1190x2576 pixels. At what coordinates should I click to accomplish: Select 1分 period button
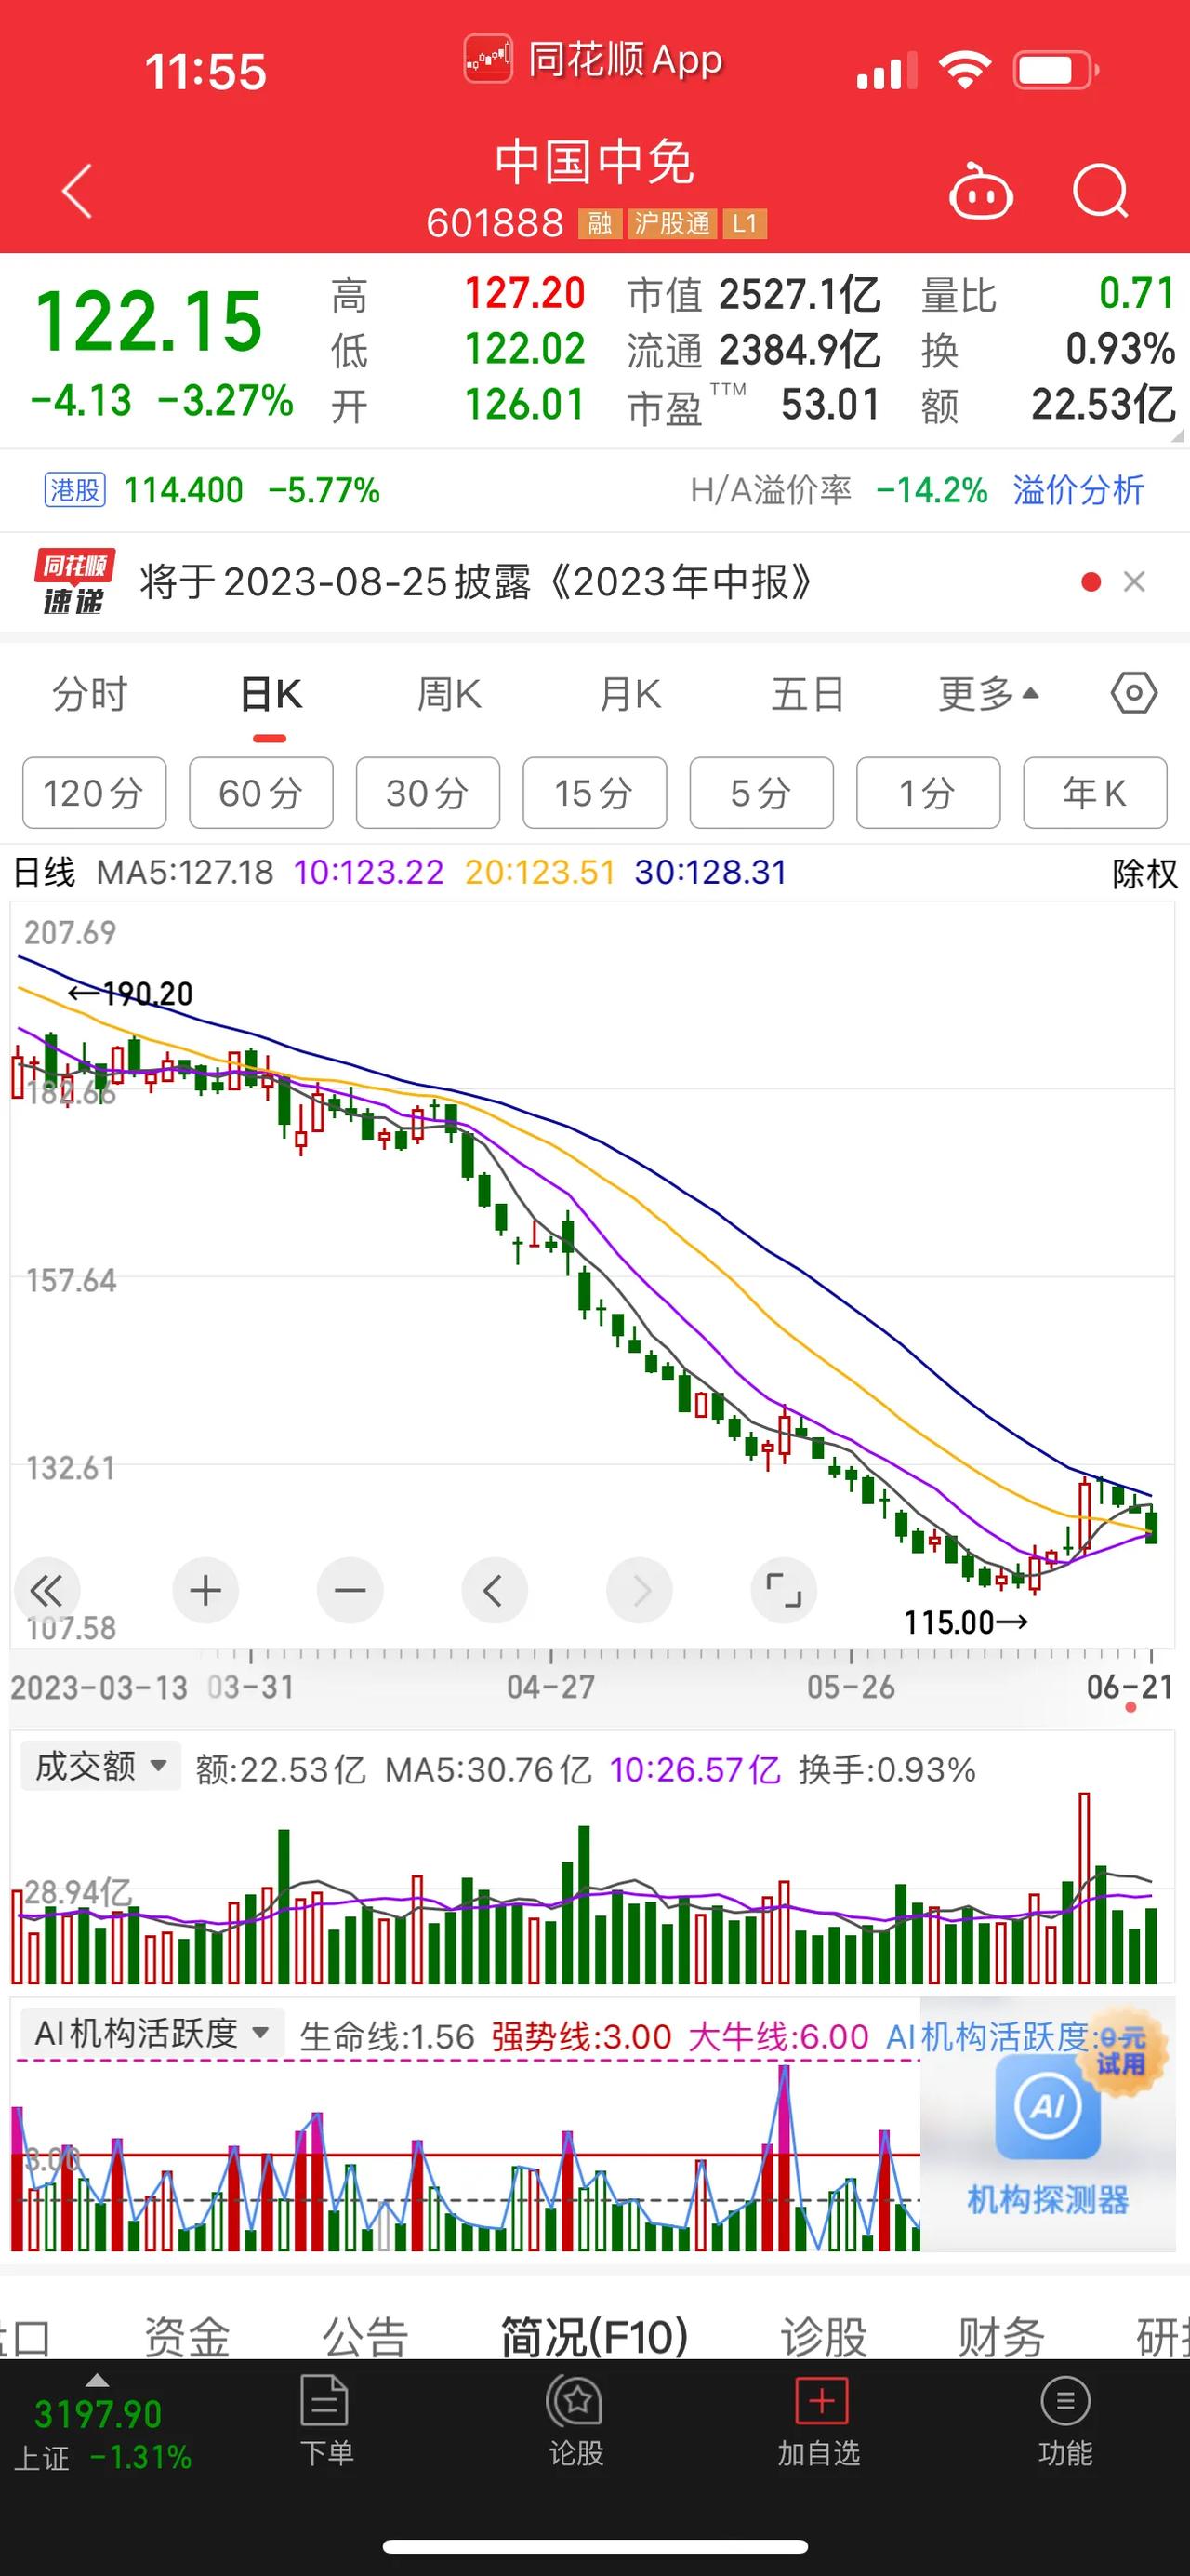[928, 793]
